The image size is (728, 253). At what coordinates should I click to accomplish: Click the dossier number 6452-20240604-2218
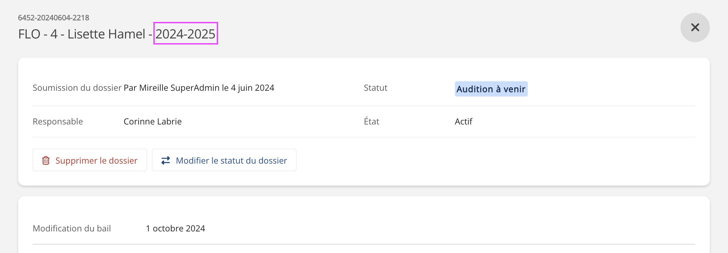54,18
